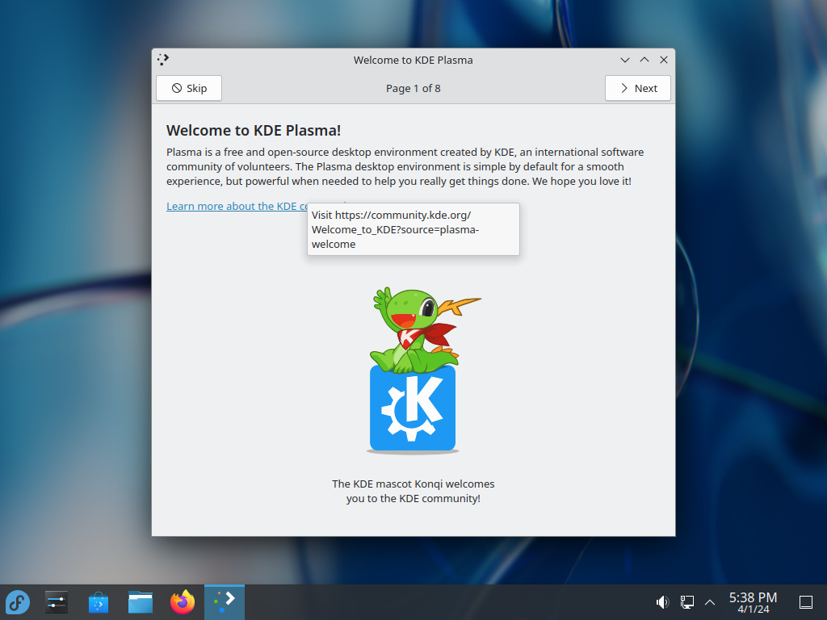Maximize the Welcome to KDE Plasma window
Image resolution: width=827 pixels, height=620 pixels.
coord(644,60)
